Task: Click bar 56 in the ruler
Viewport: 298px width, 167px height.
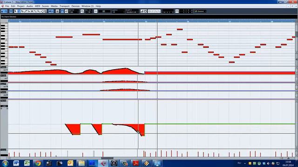Action: click(x=188, y=21)
